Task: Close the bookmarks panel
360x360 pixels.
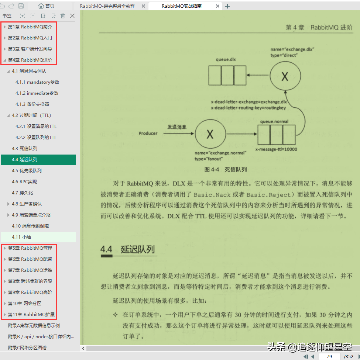Action: (x=72, y=16)
